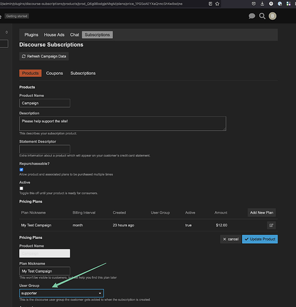Expand the User Group supporter dropdown
Viewport: 296px width, 307px height.
click(x=61, y=293)
